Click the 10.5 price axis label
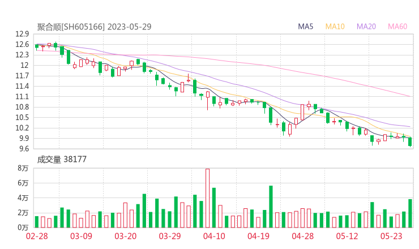This screenshot has height=249, width=419. 22,118
